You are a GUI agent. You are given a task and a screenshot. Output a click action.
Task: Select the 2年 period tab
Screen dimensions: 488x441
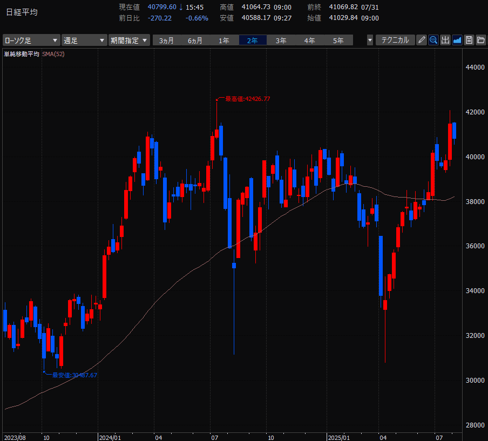tap(253, 40)
